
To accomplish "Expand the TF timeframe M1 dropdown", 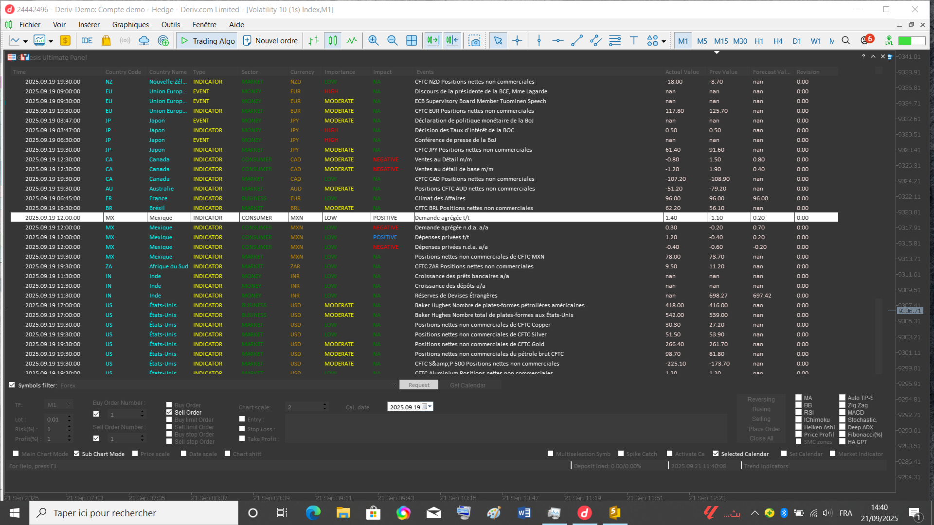I will click(69, 405).
